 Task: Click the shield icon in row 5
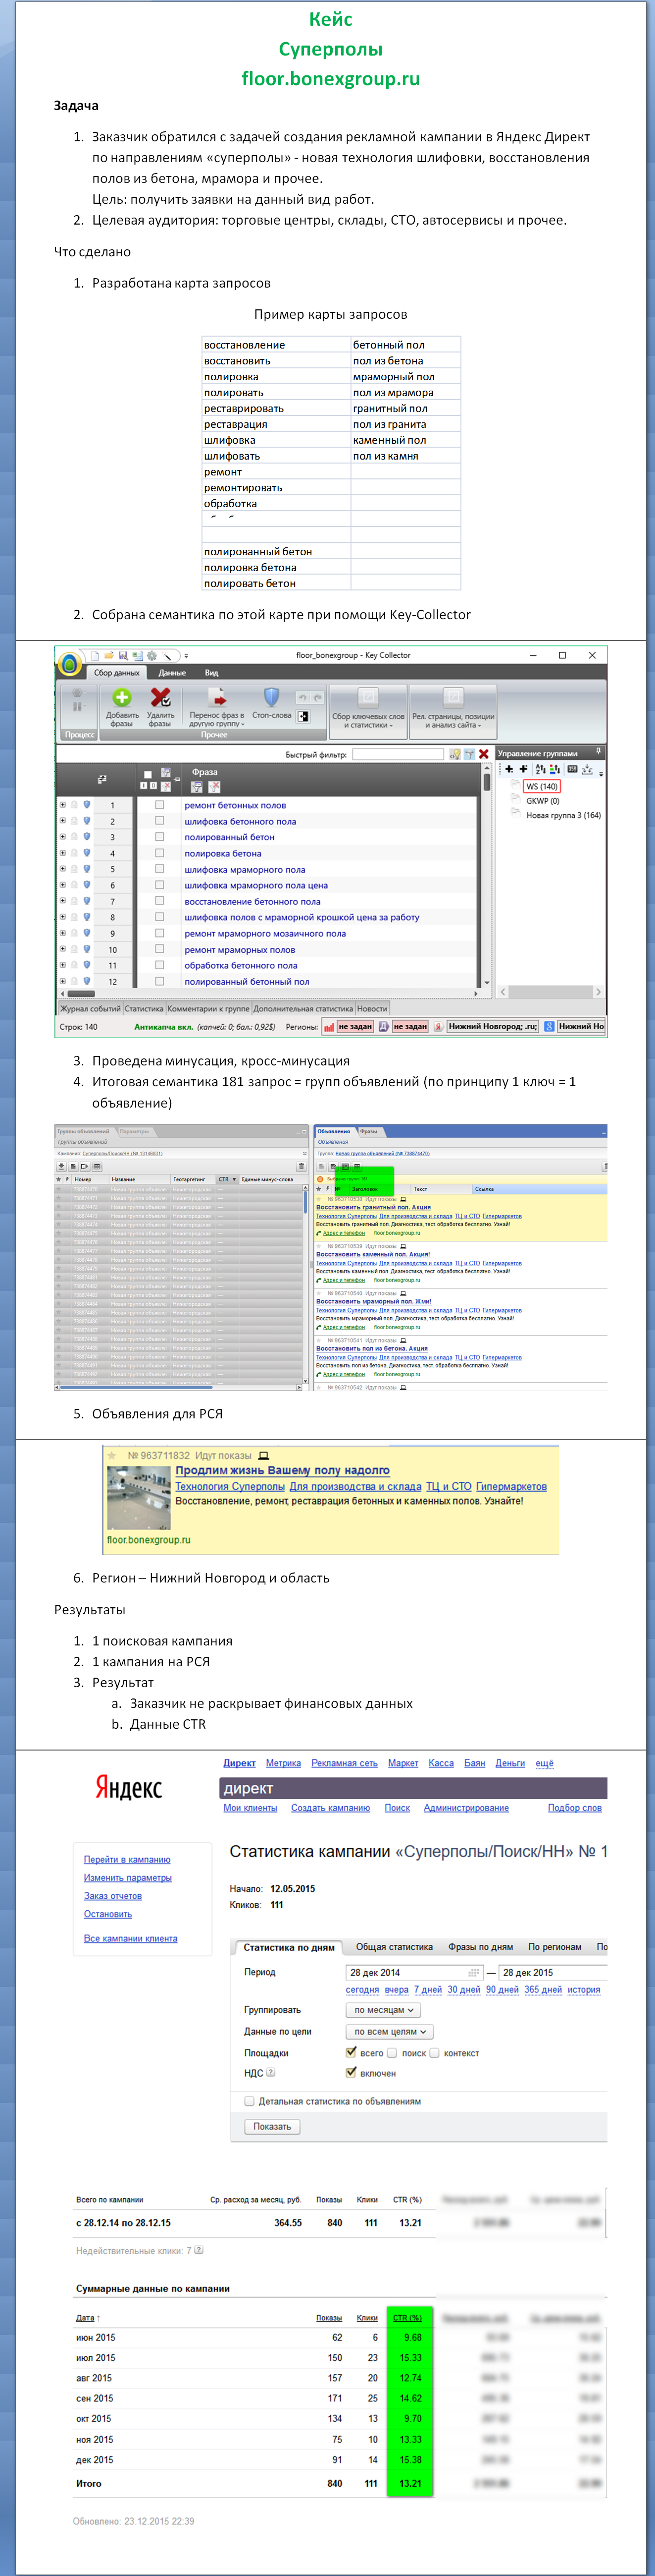tap(87, 869)
